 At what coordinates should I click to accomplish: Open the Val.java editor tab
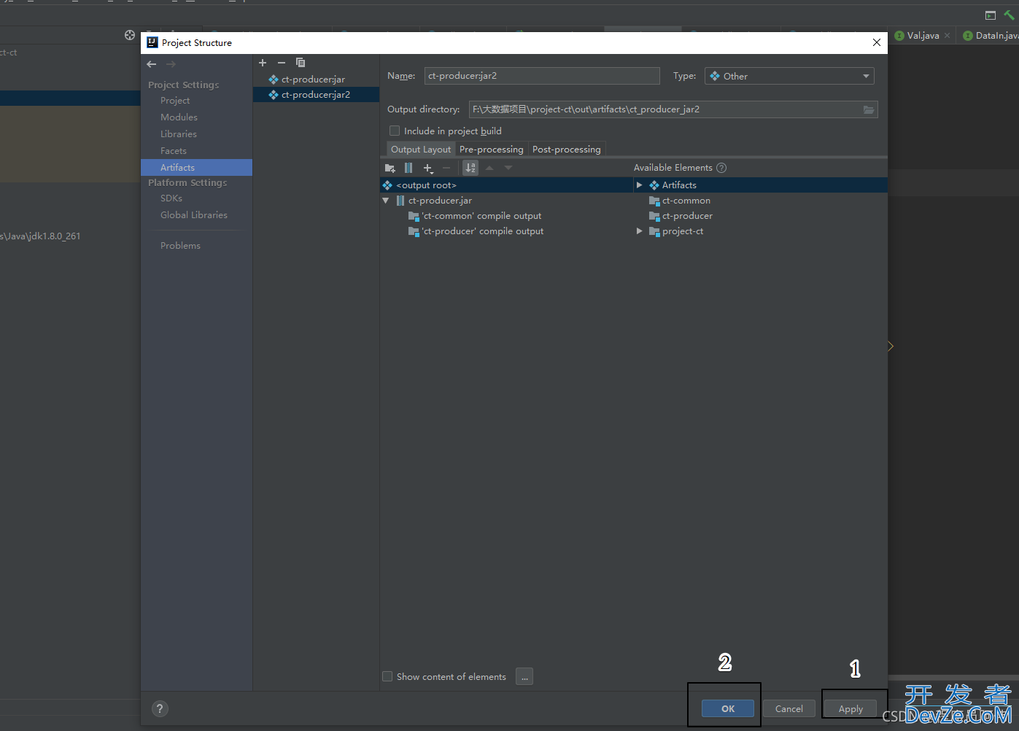tap(923, 35)
